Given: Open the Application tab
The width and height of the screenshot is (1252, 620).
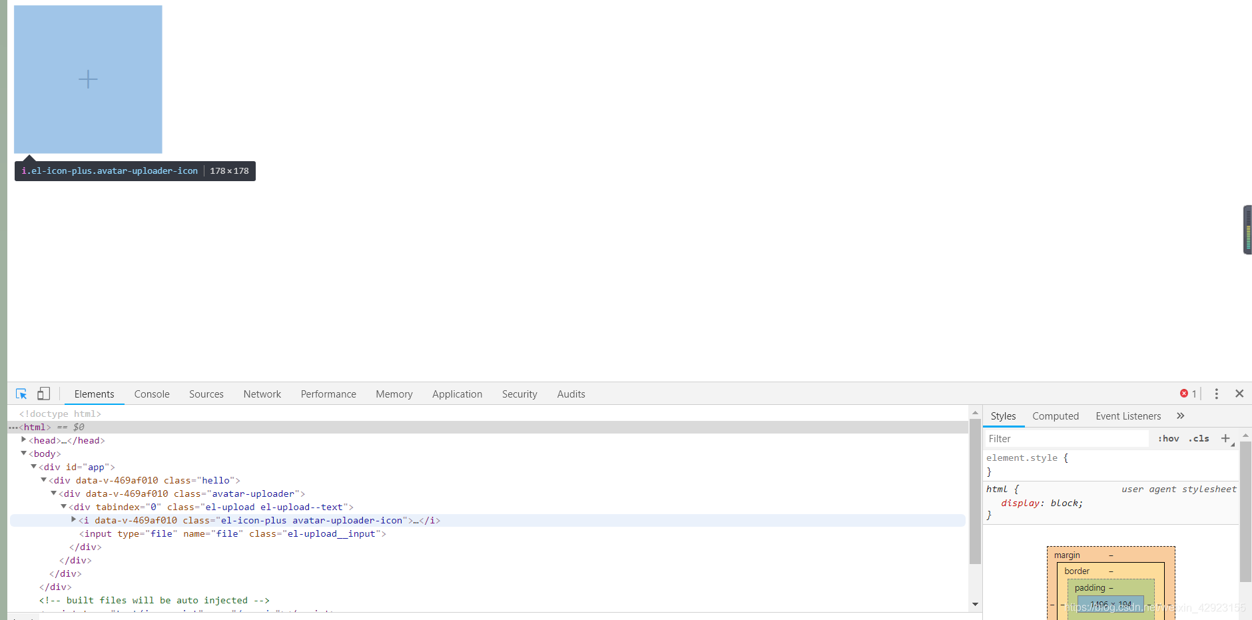Looking at the screenshot, I should [458, 394].
